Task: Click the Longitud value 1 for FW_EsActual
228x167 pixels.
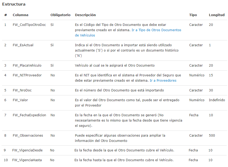Action: (210, 45)
